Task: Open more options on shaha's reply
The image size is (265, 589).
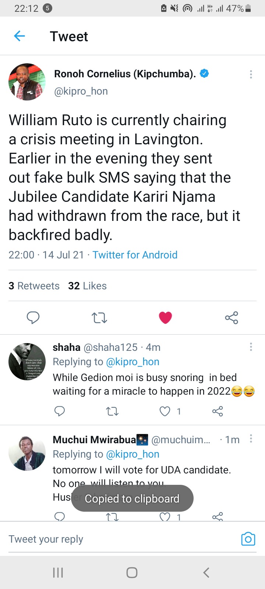Action: pyautogui.click(x=251, y=347)
